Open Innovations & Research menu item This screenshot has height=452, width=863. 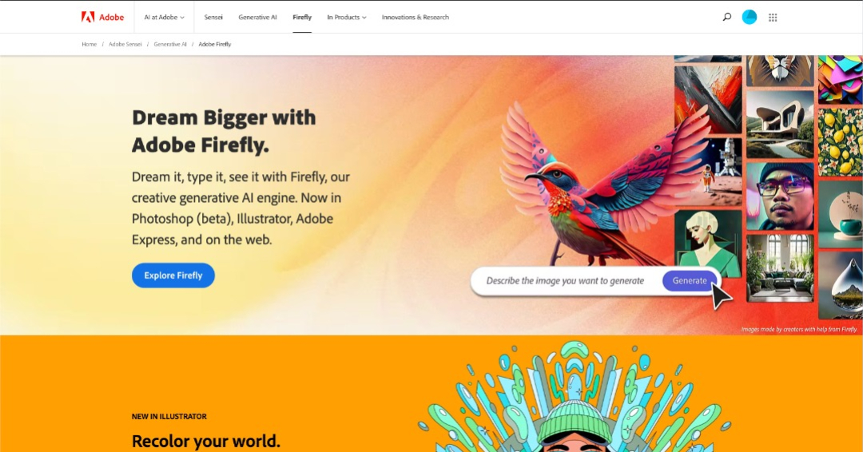pyautogui.click(x=415, y=17)
